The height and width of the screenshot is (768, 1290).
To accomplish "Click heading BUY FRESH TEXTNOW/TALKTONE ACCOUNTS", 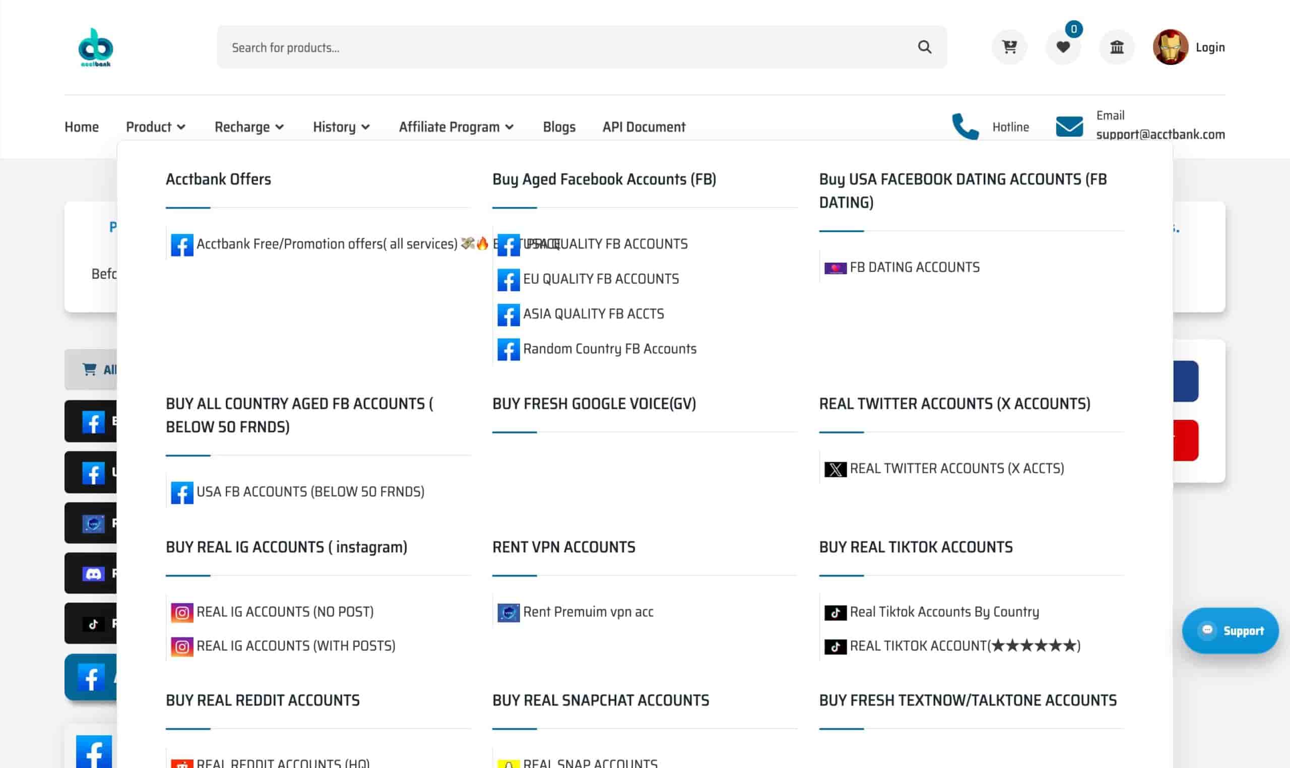I will tap(967, 700).
